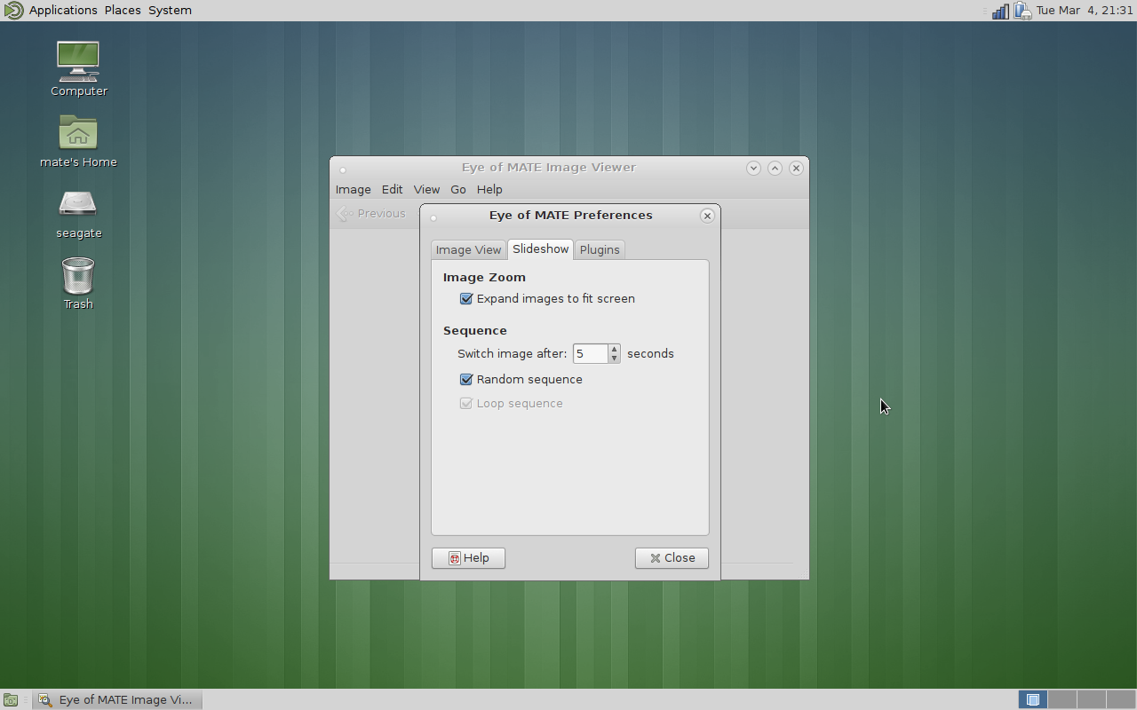Image resolution: width=1137 pixels, height=710 pixels.
Task: Click the MATE logo icon beside Applications
Action: 12,11
